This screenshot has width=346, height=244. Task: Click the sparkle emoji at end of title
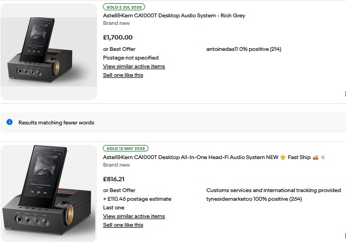coord(323,157)
